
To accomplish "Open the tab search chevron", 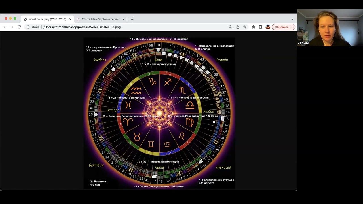I will [292, 19].
